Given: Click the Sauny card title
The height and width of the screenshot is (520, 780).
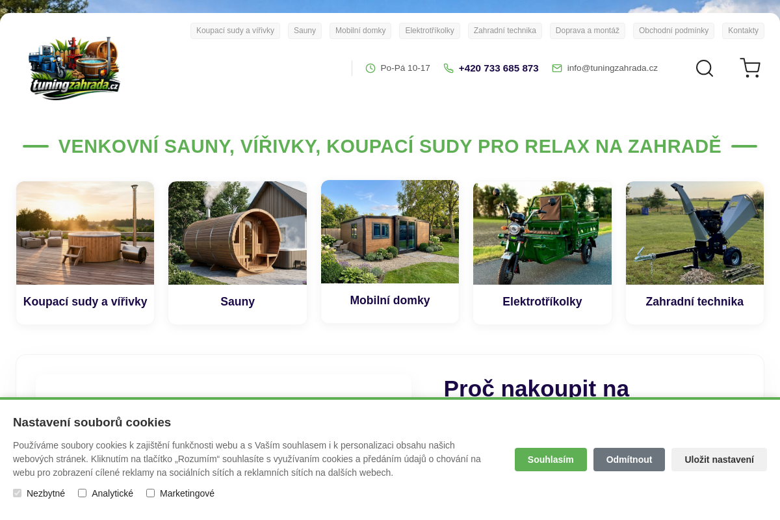Looking at the screenshot, I should [x=237, y=302].
